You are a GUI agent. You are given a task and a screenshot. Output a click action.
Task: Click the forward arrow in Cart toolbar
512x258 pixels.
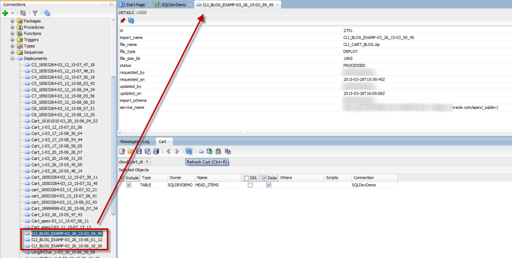pos(177,151)
